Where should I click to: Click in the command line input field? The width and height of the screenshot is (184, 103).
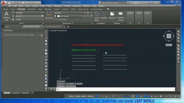pos(116,89)
